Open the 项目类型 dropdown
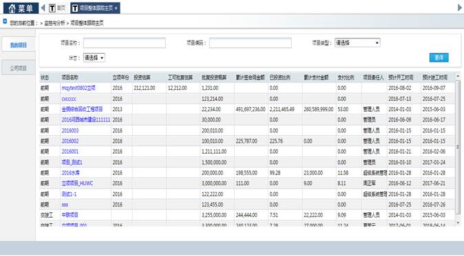Screen dimensions: 464x256 tap(357, 43)
